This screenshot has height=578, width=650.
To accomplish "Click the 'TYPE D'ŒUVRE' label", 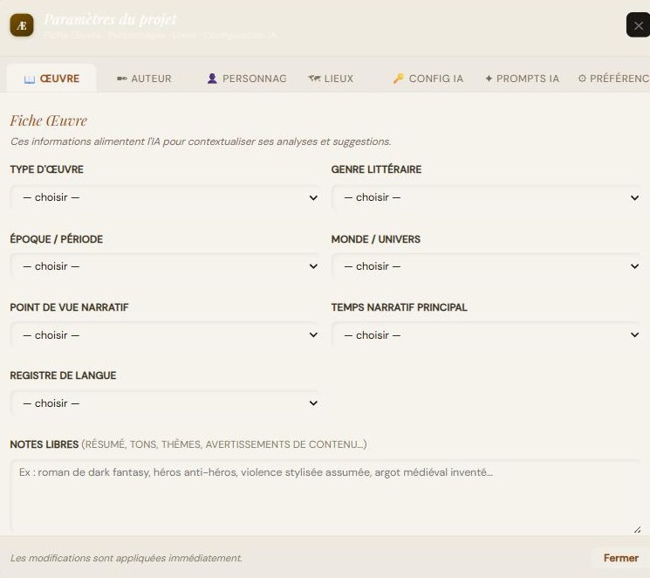I will (47, 169).
